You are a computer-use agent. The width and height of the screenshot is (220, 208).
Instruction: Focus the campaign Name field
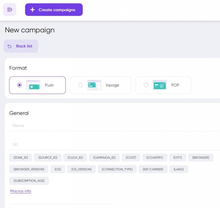pyautogui.click(x=114, y=126)
